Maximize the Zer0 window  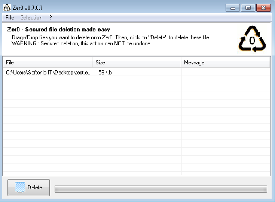tap(248, 8)
